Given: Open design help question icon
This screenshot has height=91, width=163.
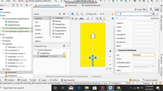Looking at the screenshot, I should coord(113,18).
